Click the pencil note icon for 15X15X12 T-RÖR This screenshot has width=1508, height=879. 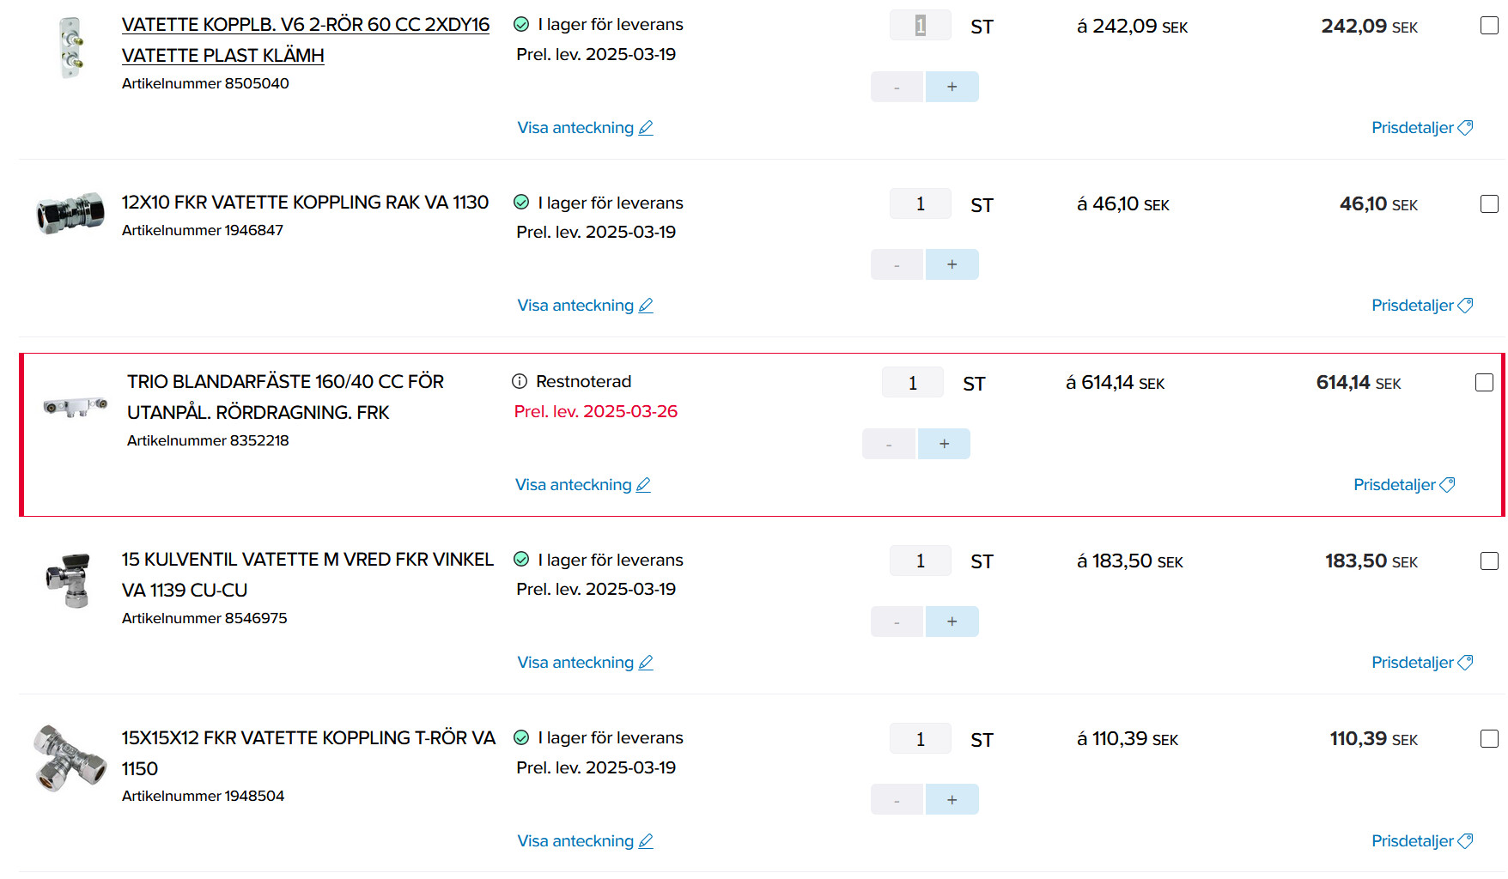646,841
